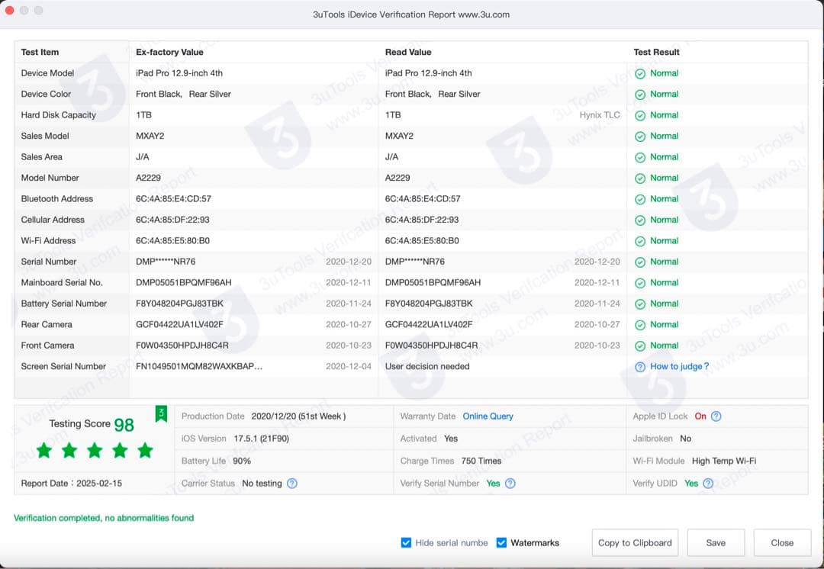Click the Normal checkmark icon for Device Model
824x569 pixels.
(x=642, y=72)
